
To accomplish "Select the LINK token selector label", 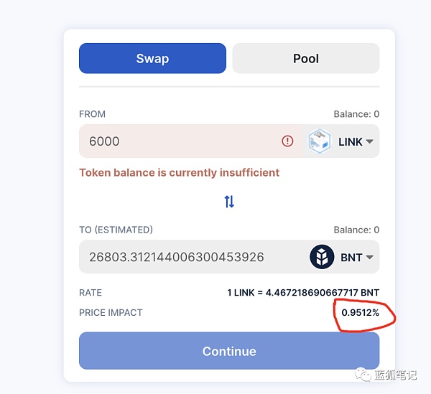I will point(351,141).
